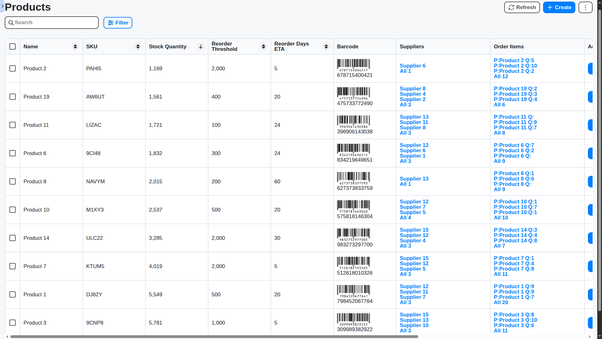Click the Create button
602x339 pixels.
pyautogui.click(x=559, y=7)
